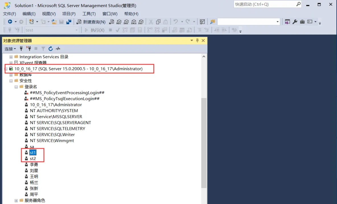Click the wrench Properties icon
Screen dimensions: 337x204
point(295,22)
